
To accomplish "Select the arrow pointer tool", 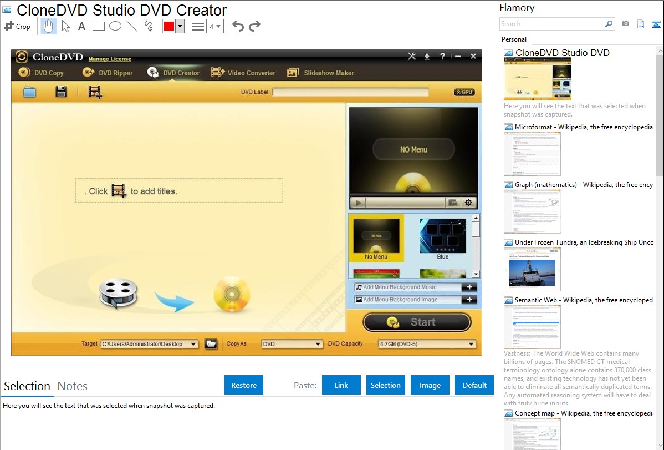I will (65, 26).
